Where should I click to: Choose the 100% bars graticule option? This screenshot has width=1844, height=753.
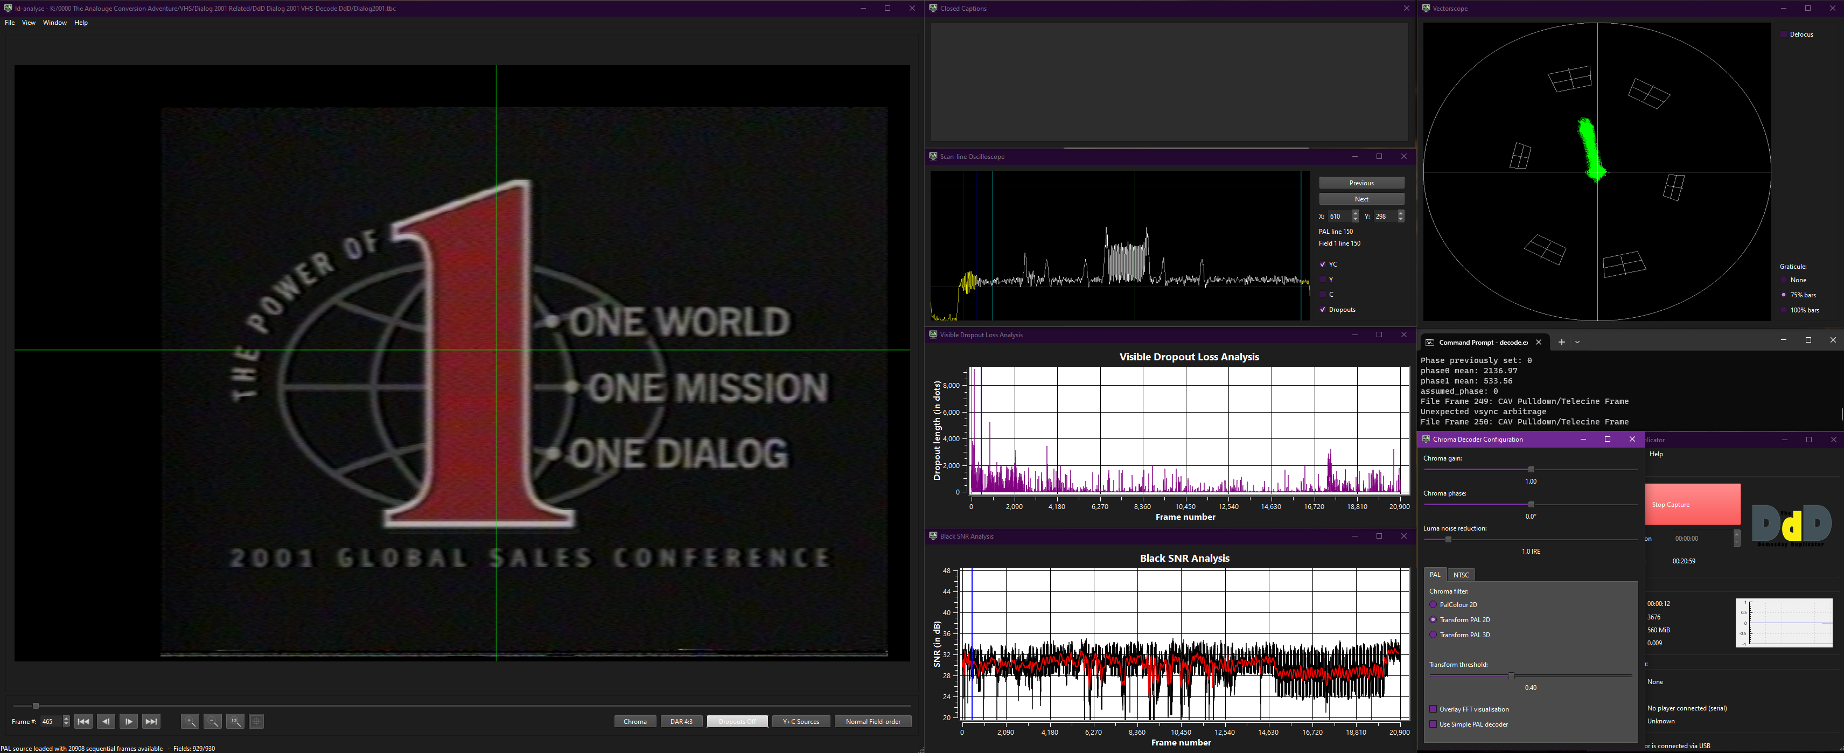[1784, 310]
